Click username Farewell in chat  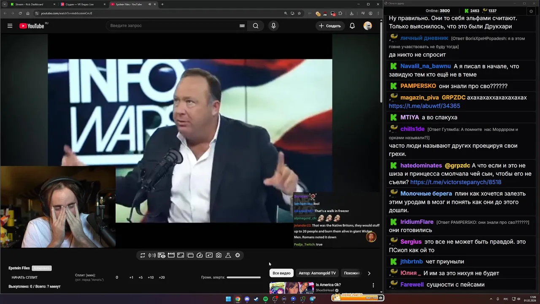click(x=412, y=285)
